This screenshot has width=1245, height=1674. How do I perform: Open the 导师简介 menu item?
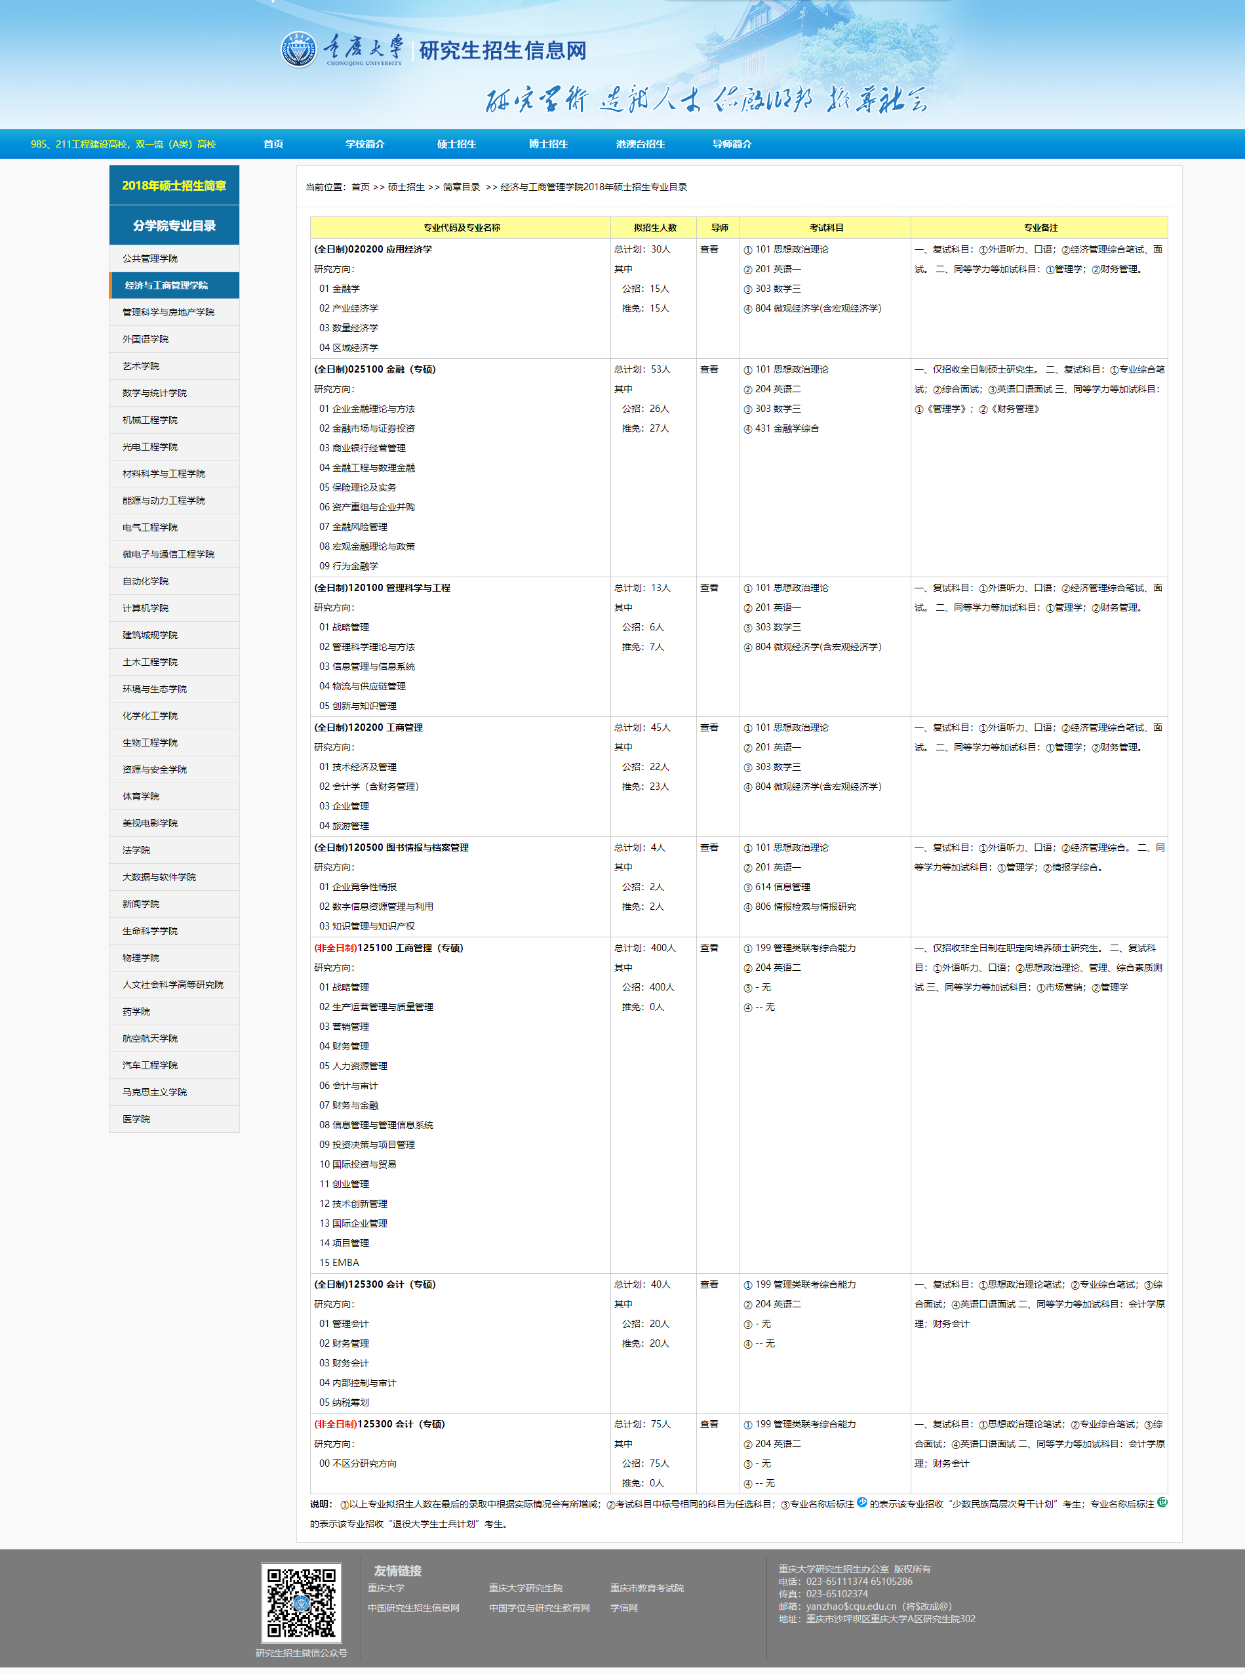point(732,144)
